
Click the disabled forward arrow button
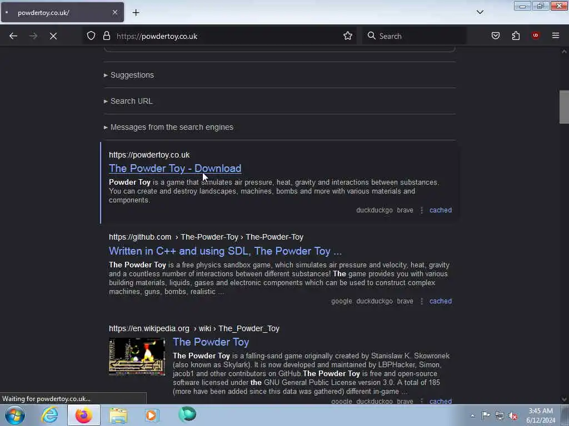tap(33, 36)
